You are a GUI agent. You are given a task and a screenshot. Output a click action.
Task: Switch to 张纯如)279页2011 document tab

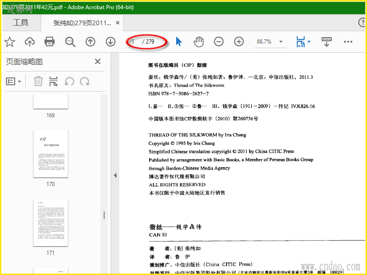click(x=82, y=23)
